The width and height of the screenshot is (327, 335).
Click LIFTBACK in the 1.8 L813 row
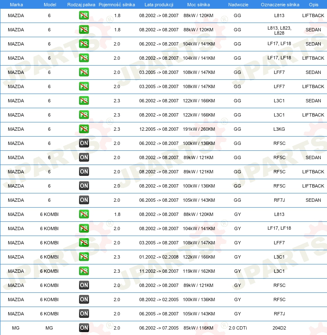(x=313, y=15)
